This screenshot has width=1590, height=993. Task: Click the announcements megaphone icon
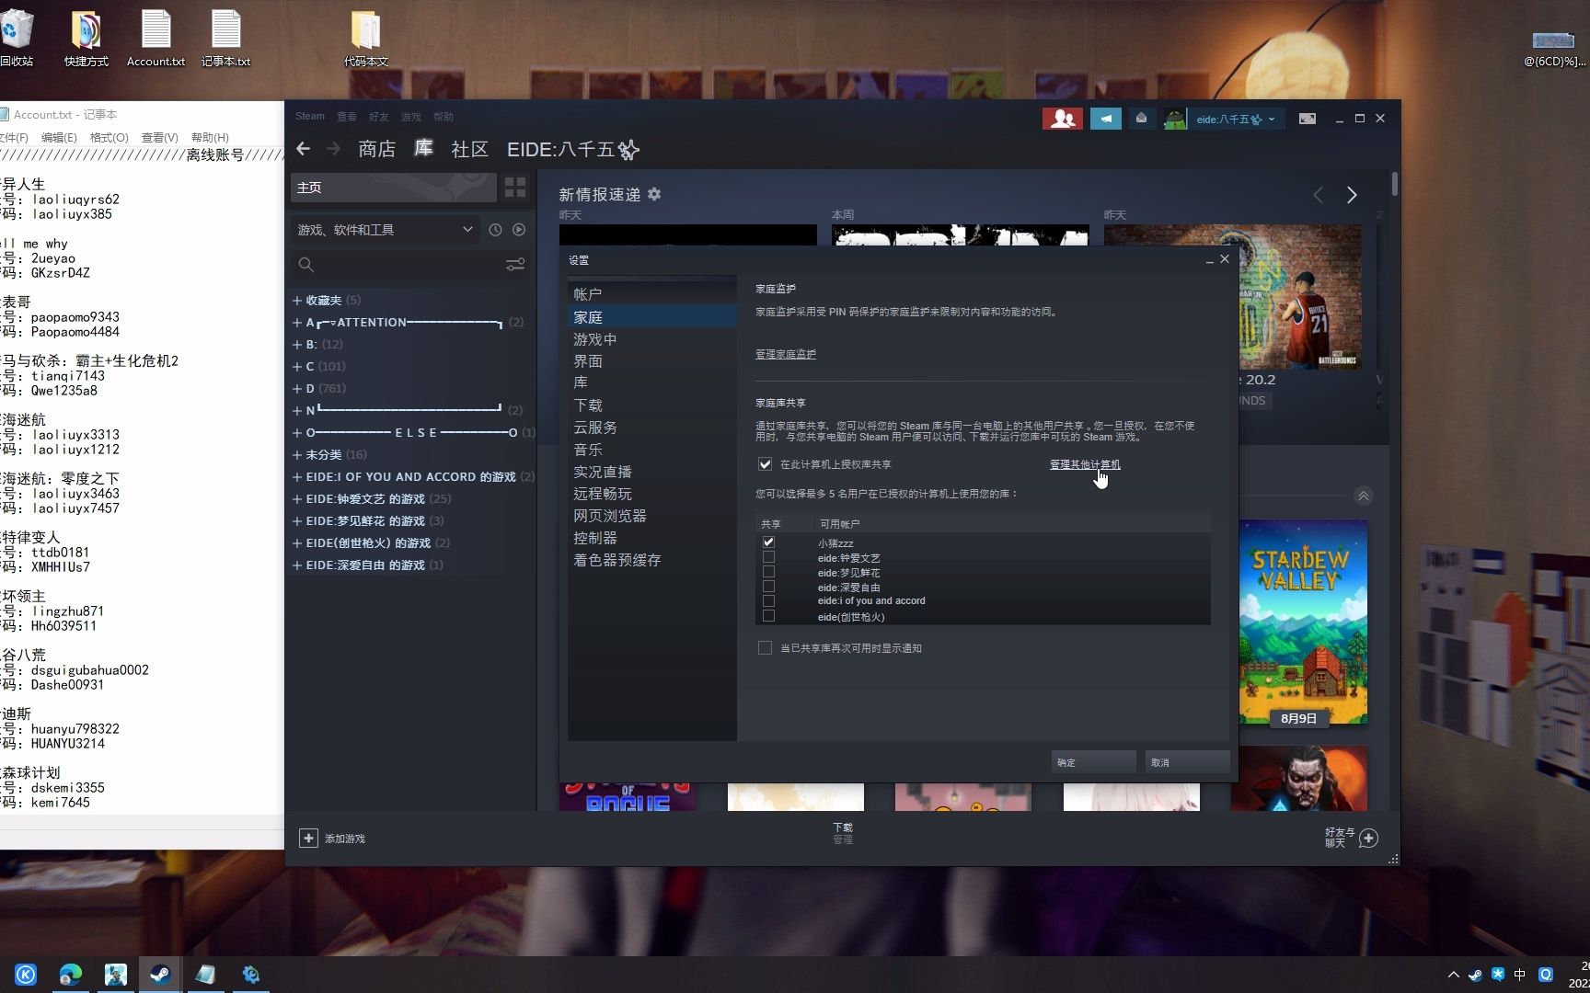coord(1105,118)
